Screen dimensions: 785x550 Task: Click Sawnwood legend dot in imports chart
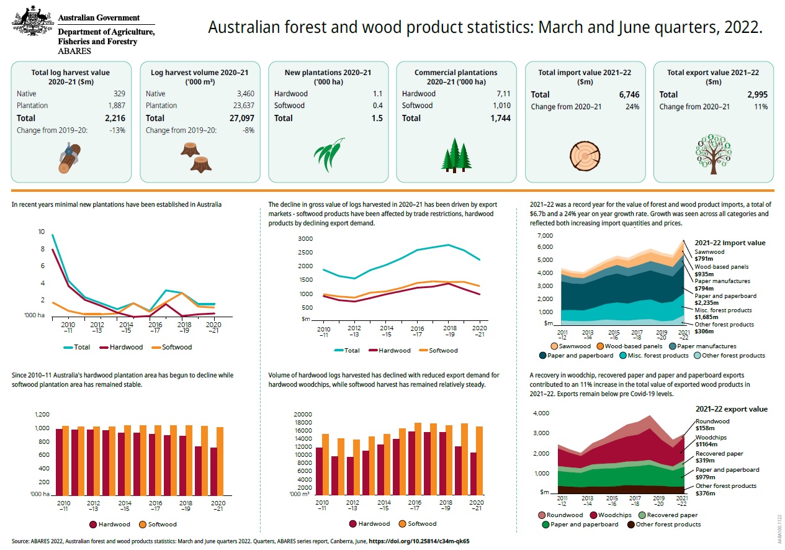554,346
